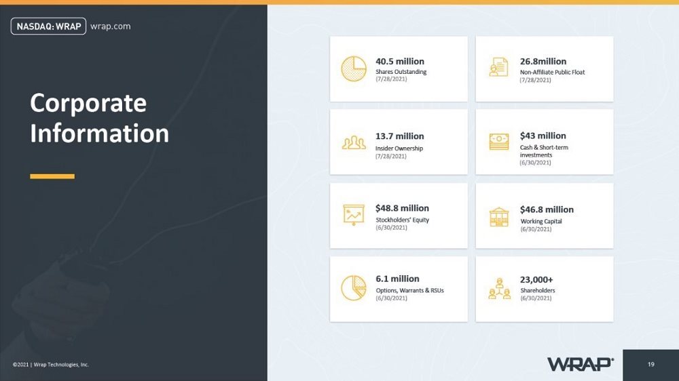Viewport: 679px width, 381px height.
Task: Click the slide page number 19
Action: 651,365
